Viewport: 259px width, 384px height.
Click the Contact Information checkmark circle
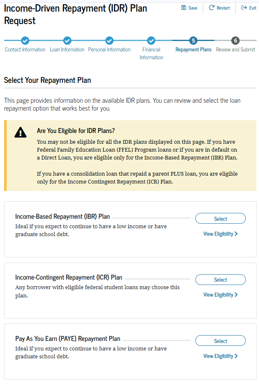tap(25, 41)
